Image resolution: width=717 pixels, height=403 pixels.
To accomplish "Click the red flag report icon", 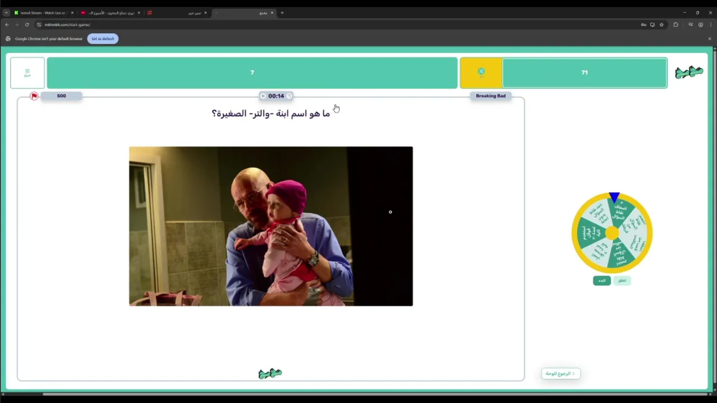I will pos(34,96).
